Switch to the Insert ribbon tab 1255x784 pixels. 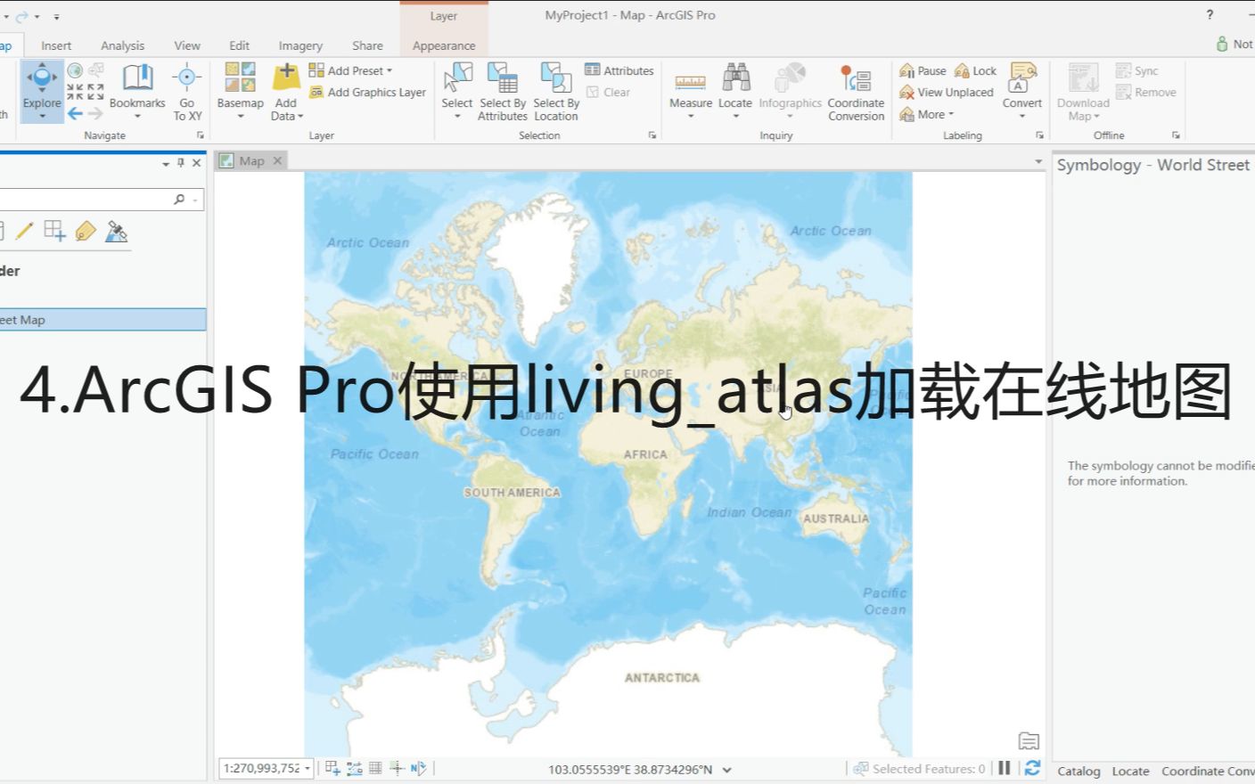click(56, 45)
